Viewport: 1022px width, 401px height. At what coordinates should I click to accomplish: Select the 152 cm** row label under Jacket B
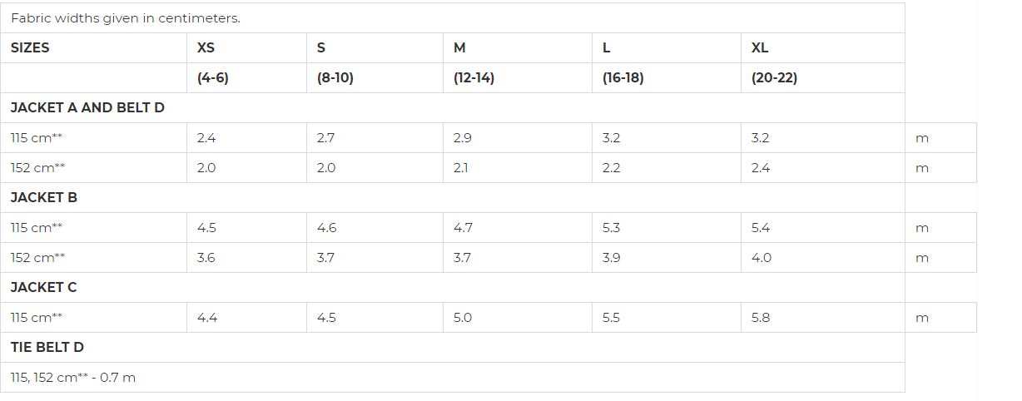click(x=37, y=258)
